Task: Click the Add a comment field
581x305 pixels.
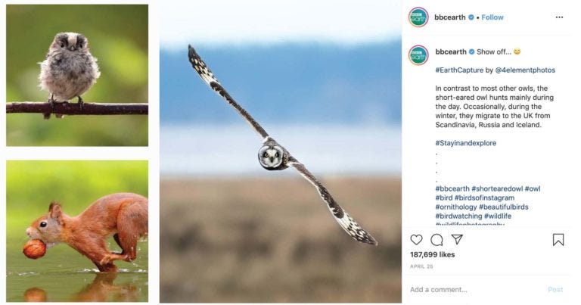Action: point(476,289)
